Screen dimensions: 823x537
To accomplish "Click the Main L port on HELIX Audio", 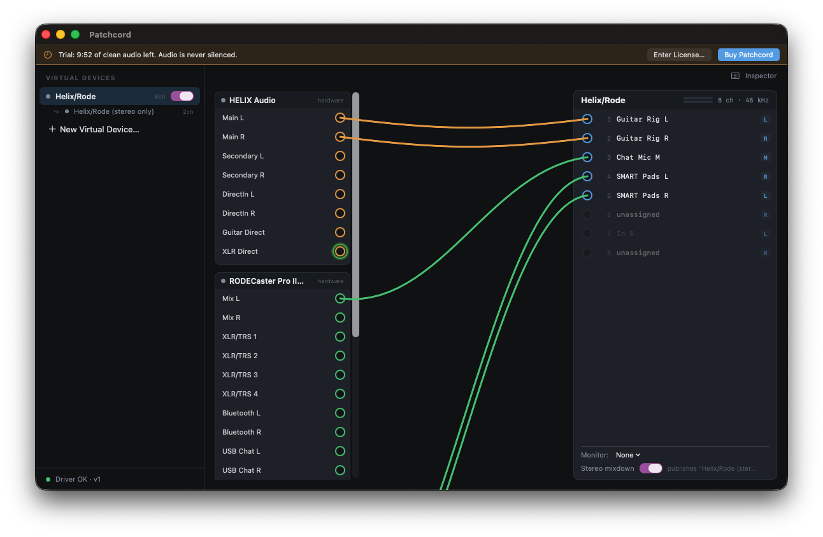I will click(340, 118).
